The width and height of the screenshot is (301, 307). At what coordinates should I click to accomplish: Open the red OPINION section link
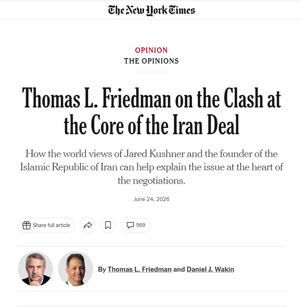(151, 50)
